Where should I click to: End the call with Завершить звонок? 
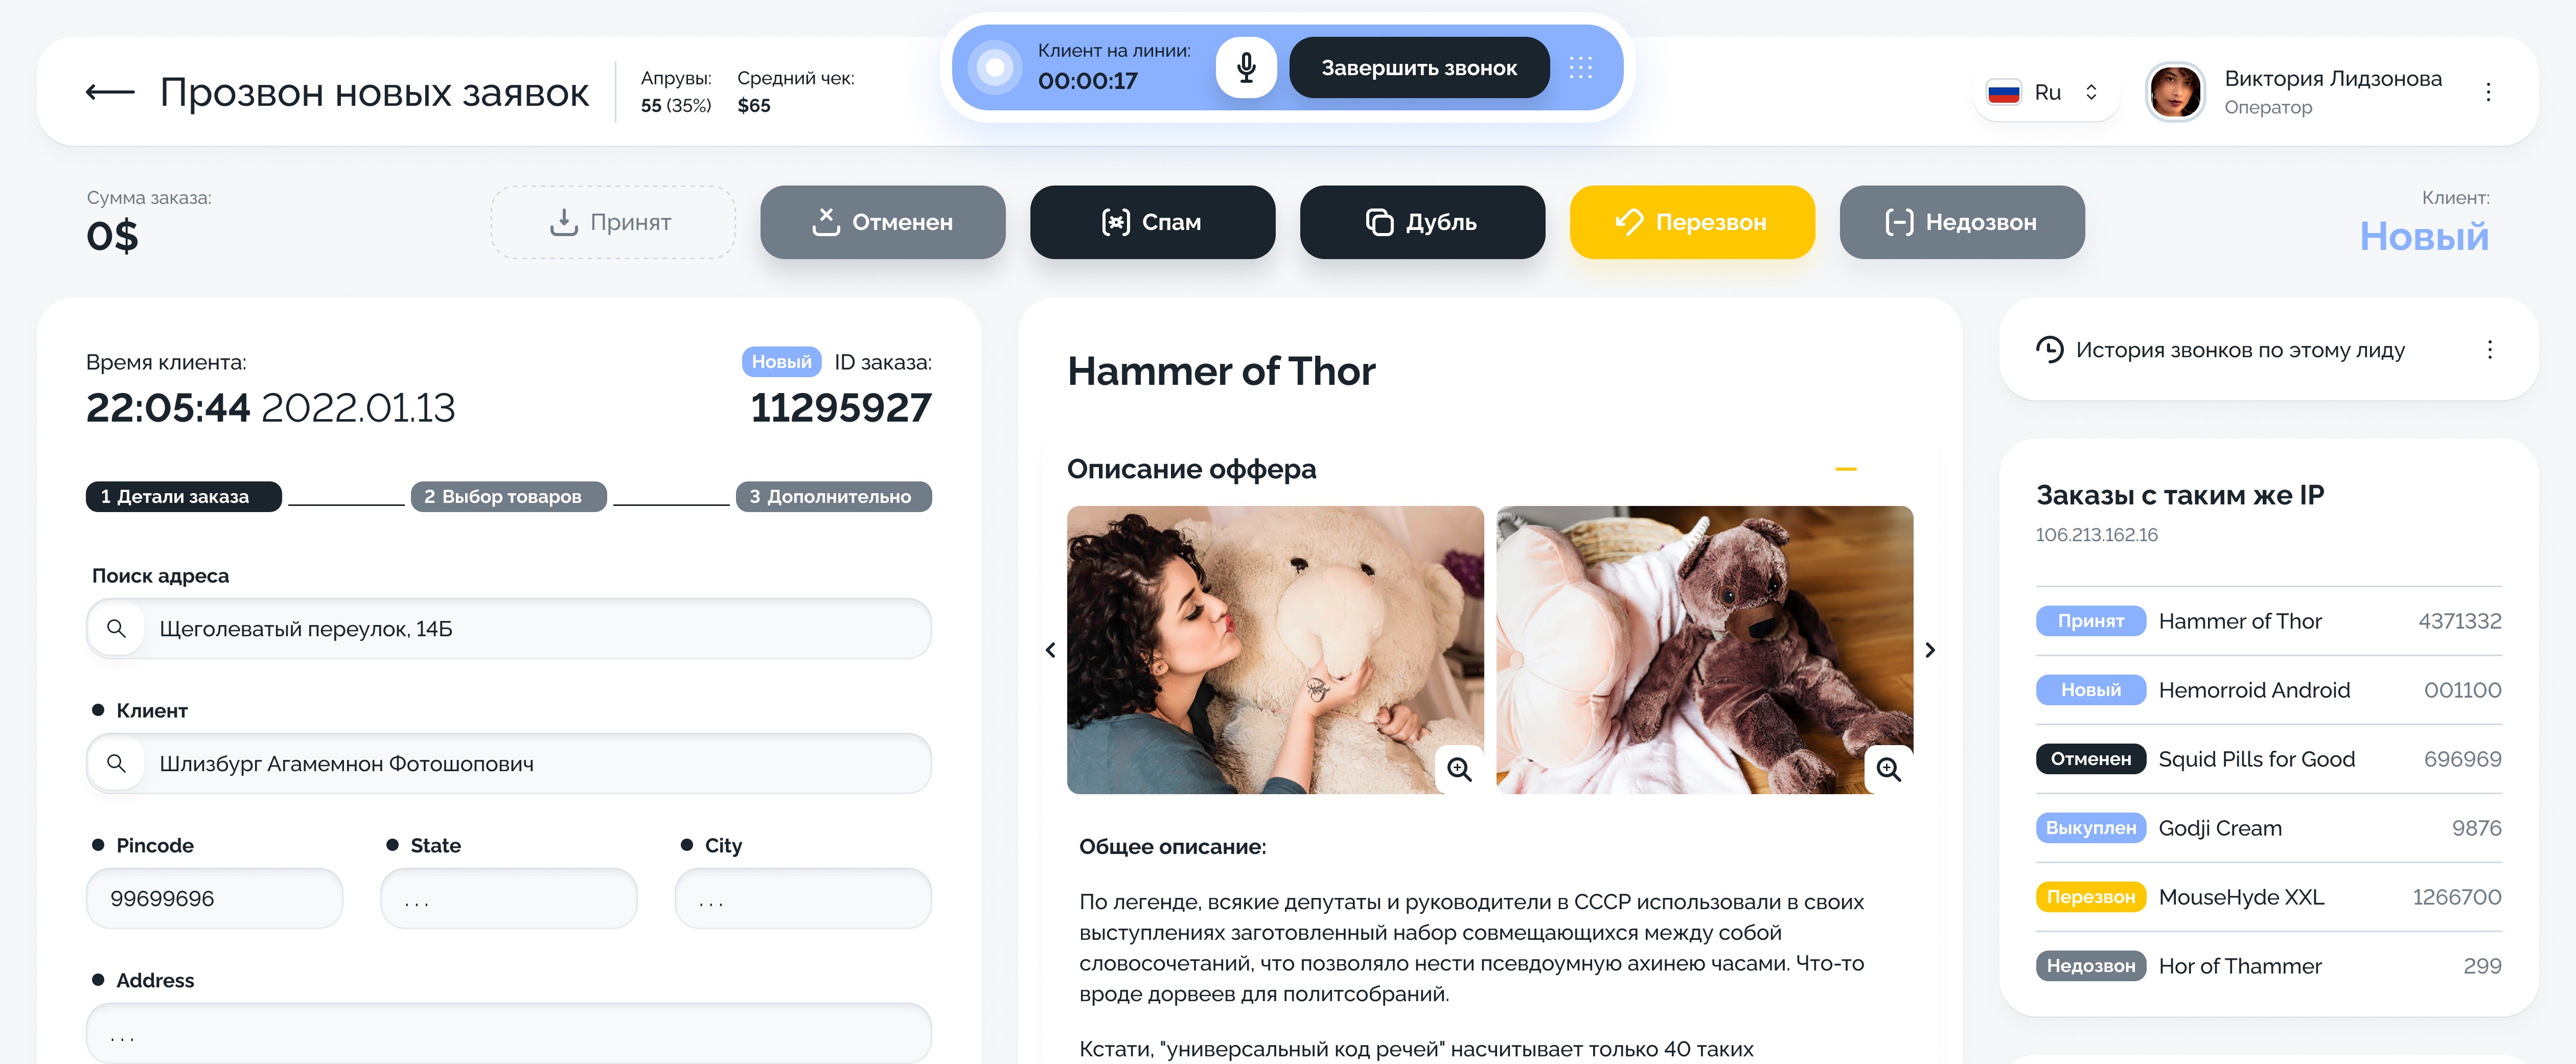point(1419,68)
